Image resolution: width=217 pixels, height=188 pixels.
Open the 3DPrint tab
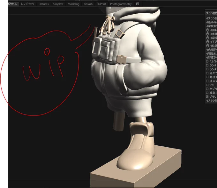coord(101,4)
